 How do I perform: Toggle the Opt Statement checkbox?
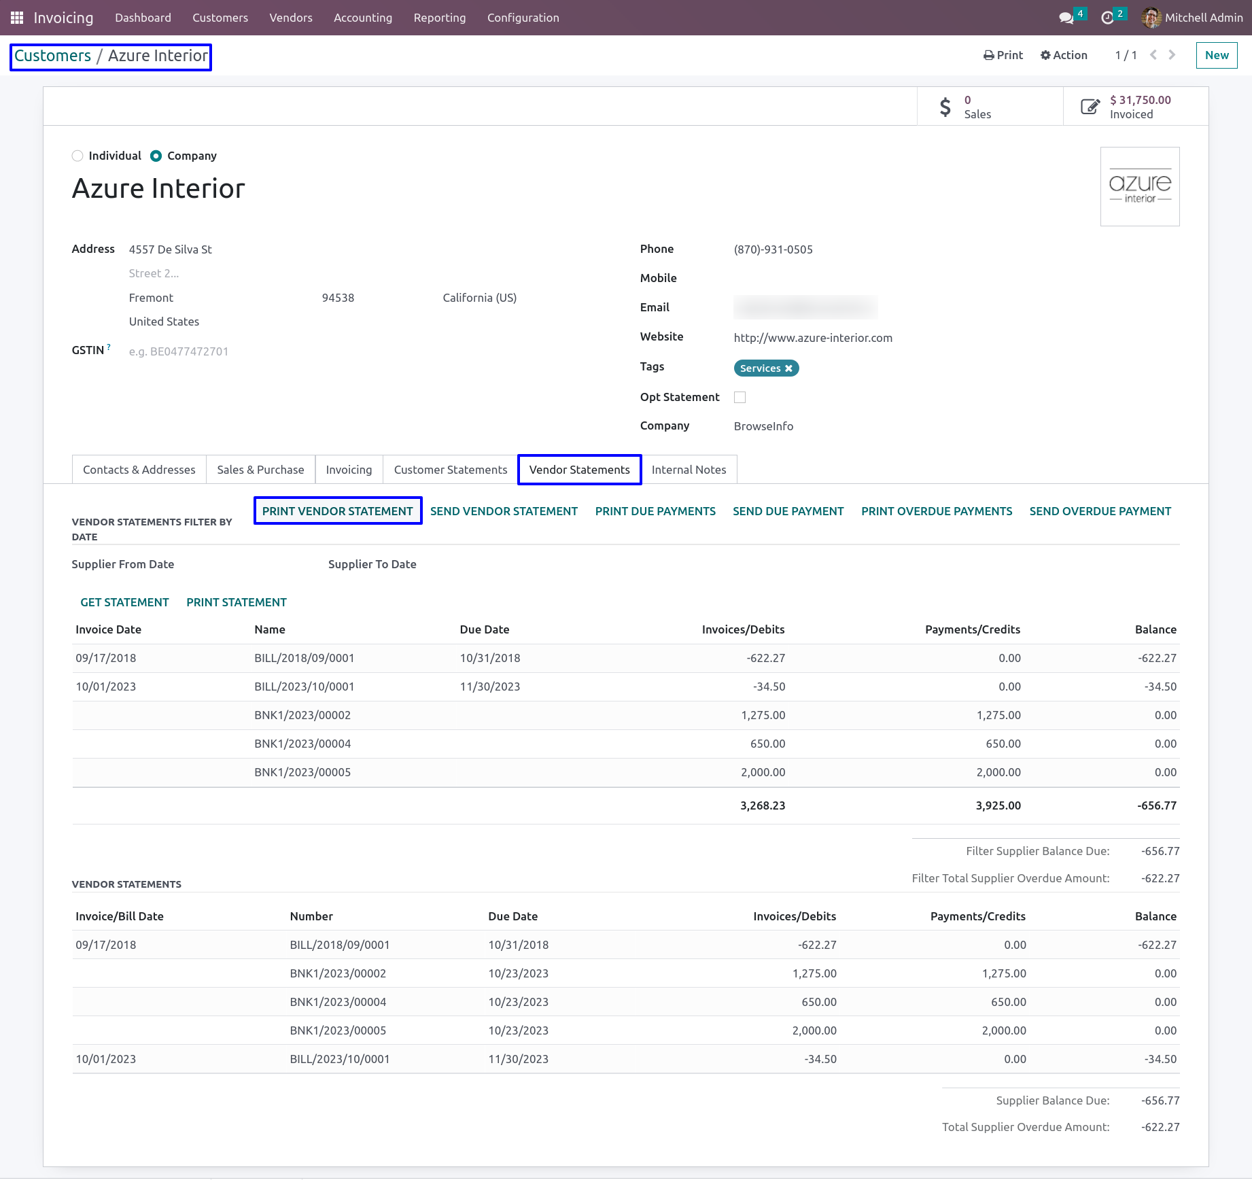pyautogui.click(x=740, y=397)
